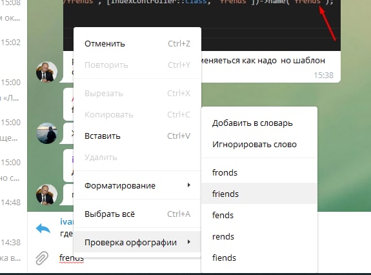Choose Игнорировать слово option
The width and height of the screenshot is (371, 275).
coord(259,145)
